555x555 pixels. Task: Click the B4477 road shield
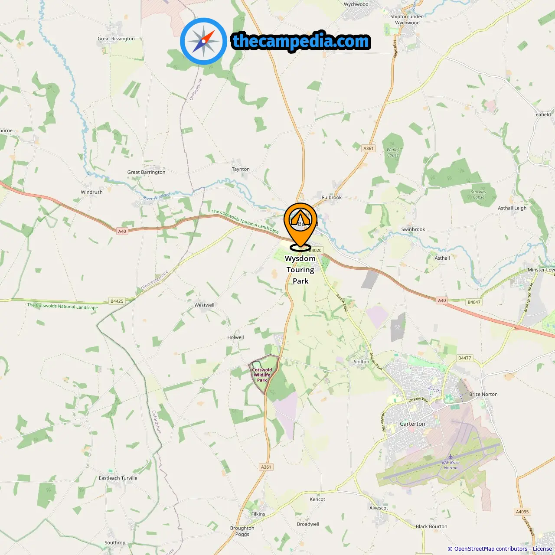click(x=464, y=358)
